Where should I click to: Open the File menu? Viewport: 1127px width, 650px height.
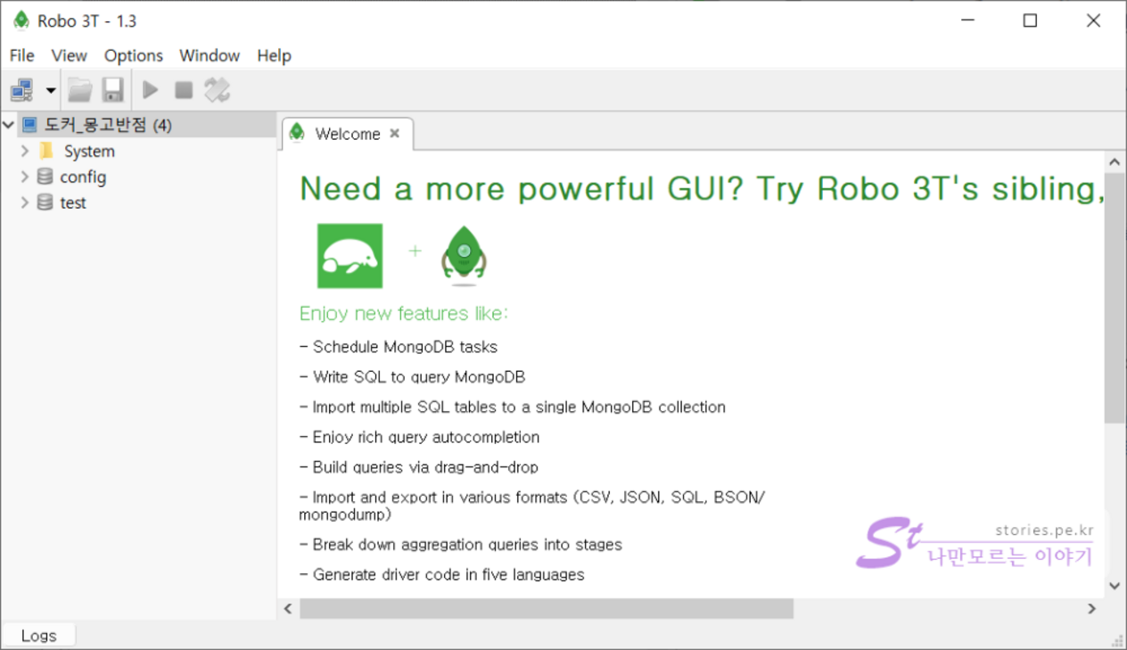pyautogui.click(x=21, y=55)
